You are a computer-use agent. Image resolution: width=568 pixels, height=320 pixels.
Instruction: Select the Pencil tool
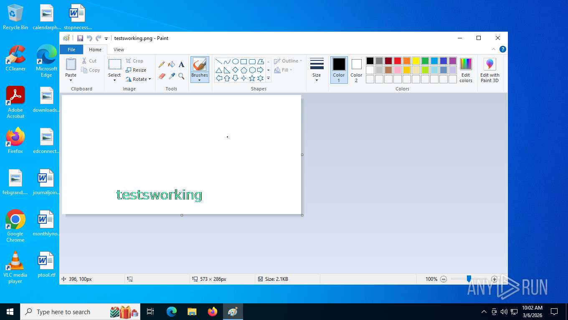point(162,65)
